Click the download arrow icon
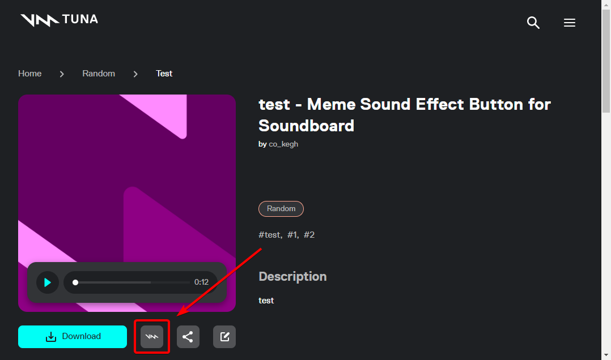Screen dimensions: 611x360 coord(51,337)
